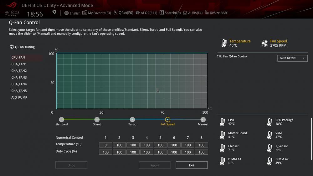Click Temperature field for point 8
Screen dimensions: 313x176
pyautogui.click(x=201, y=145)
